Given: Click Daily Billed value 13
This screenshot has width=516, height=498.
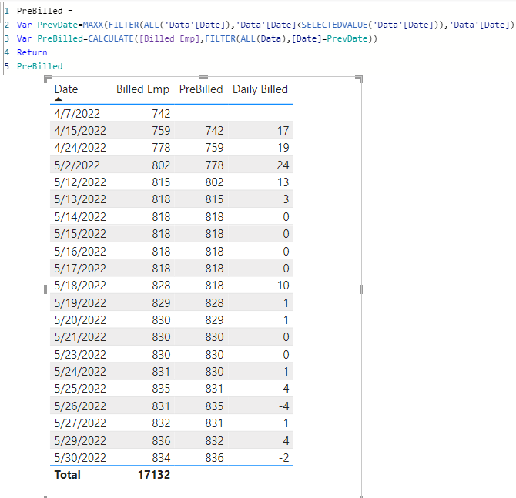Looking at the screenshot, I should pos(283,182).
